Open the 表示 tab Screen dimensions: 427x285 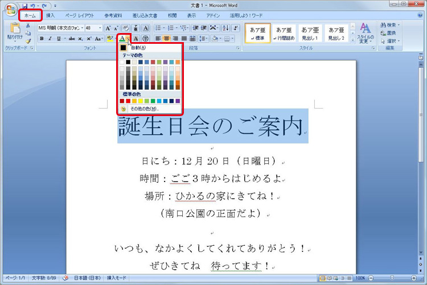click(x=191, y=15)
